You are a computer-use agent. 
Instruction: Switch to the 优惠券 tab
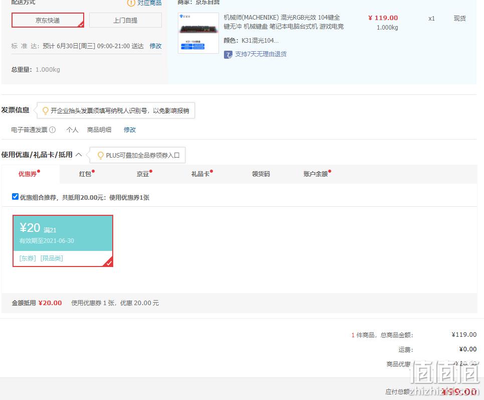pyautogui.click(x=28, y=174)
